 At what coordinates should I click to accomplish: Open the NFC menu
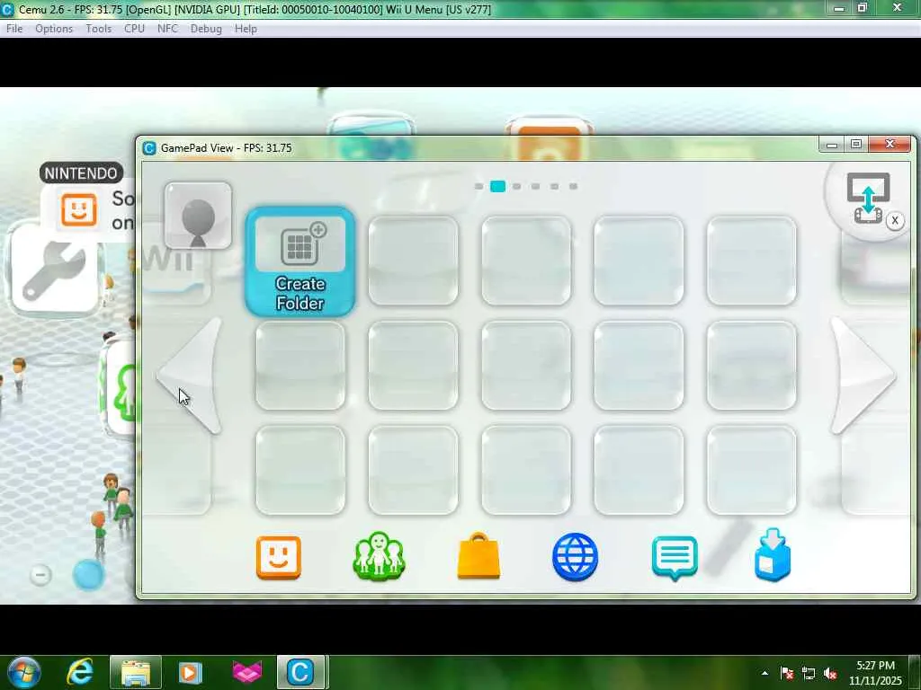(167, 29)
